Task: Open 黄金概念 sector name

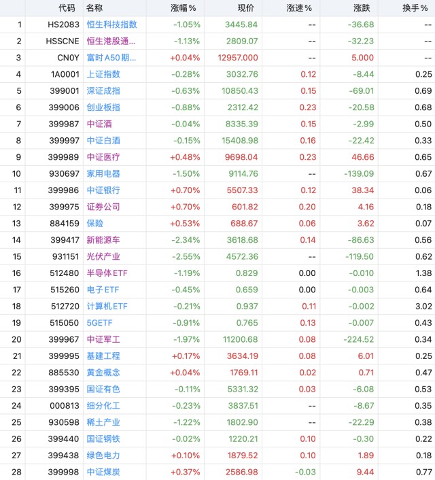Action: (x=103, y=373)
